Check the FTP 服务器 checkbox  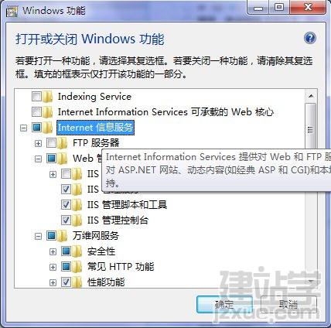51,143
